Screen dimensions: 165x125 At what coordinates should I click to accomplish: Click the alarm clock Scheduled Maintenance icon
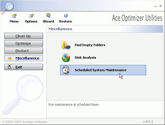tap(66, 70)
